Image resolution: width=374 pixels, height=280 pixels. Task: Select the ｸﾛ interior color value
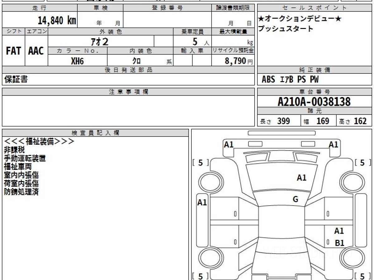[x=137, y=61]
